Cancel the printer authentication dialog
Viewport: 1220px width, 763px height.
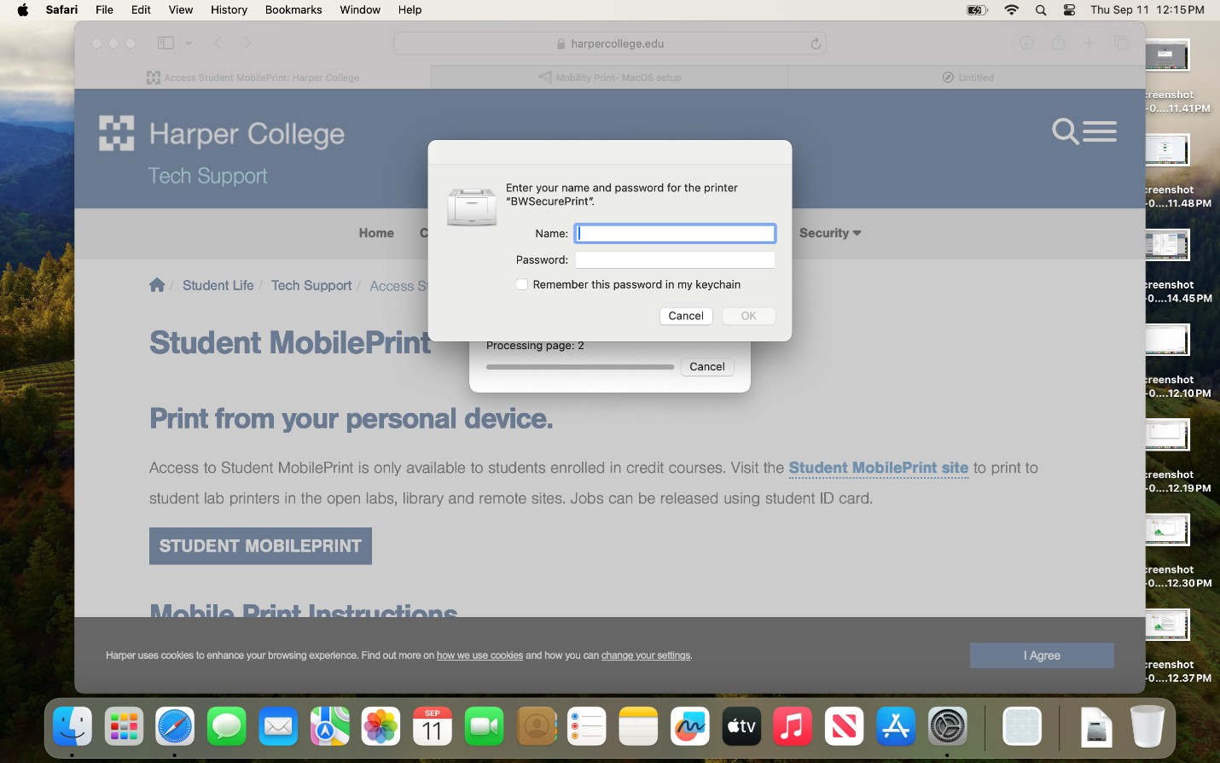click(x=685, y=316)
